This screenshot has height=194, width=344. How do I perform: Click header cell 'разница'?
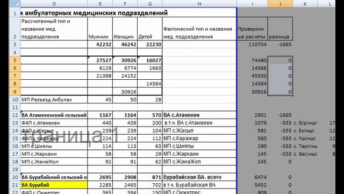[x=280, y=29]
